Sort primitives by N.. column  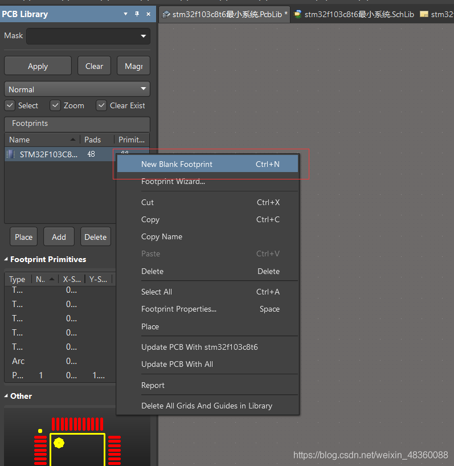click(45, 279)
